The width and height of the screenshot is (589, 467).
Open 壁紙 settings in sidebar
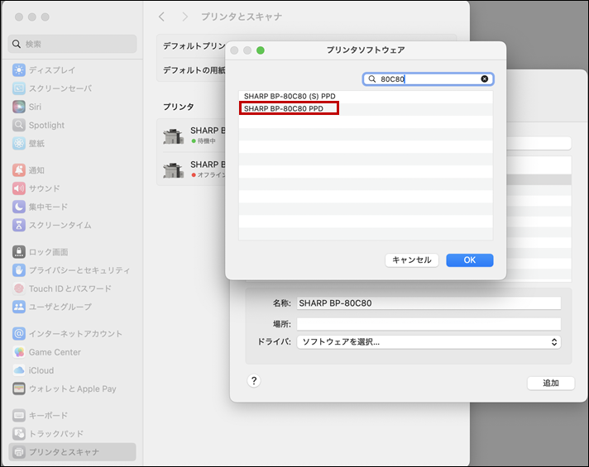coord(28,143)
